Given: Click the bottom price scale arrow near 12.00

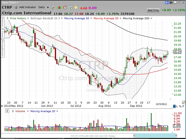Looking at the screenshot, I should tap(172, 94).
